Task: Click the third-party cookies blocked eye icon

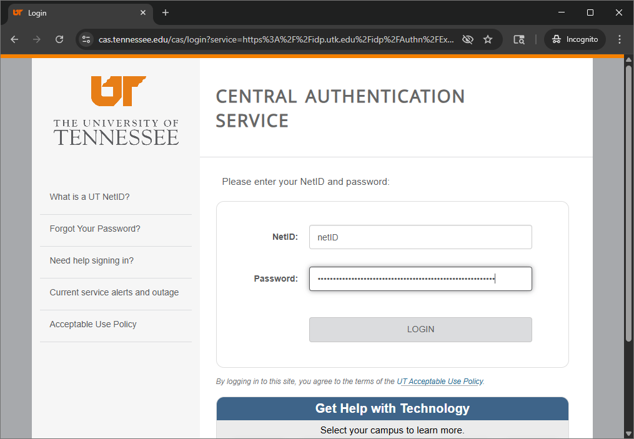Action: (x=467, y=39)
